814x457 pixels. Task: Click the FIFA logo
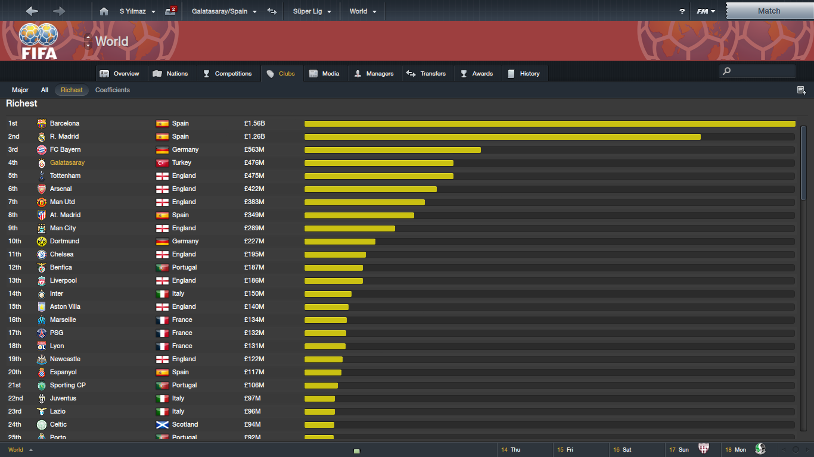(x=39, y=41)
